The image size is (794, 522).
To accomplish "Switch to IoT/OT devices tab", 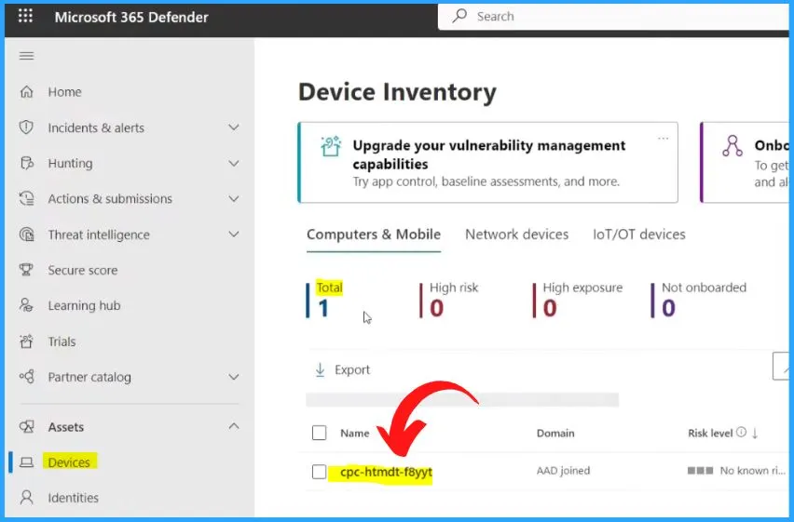I will [x=639, y=234].
